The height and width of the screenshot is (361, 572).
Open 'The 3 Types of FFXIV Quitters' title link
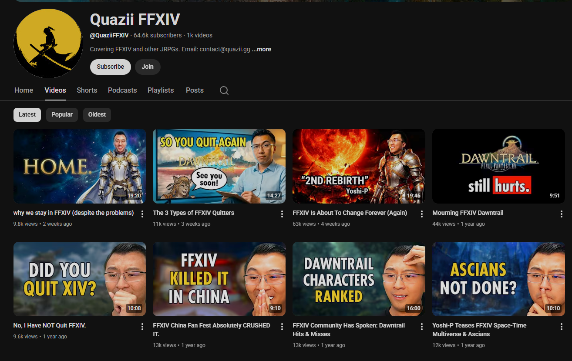pyautogui.click(x=194, y=213)
